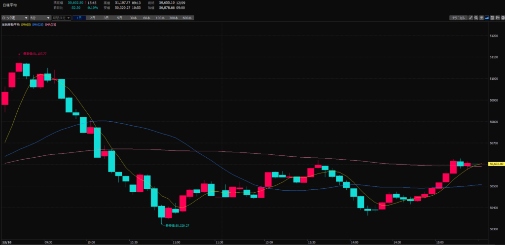This screenshot has height=245, width=505.
Task: Select the 1日 period option
Action: coord(79,18)
